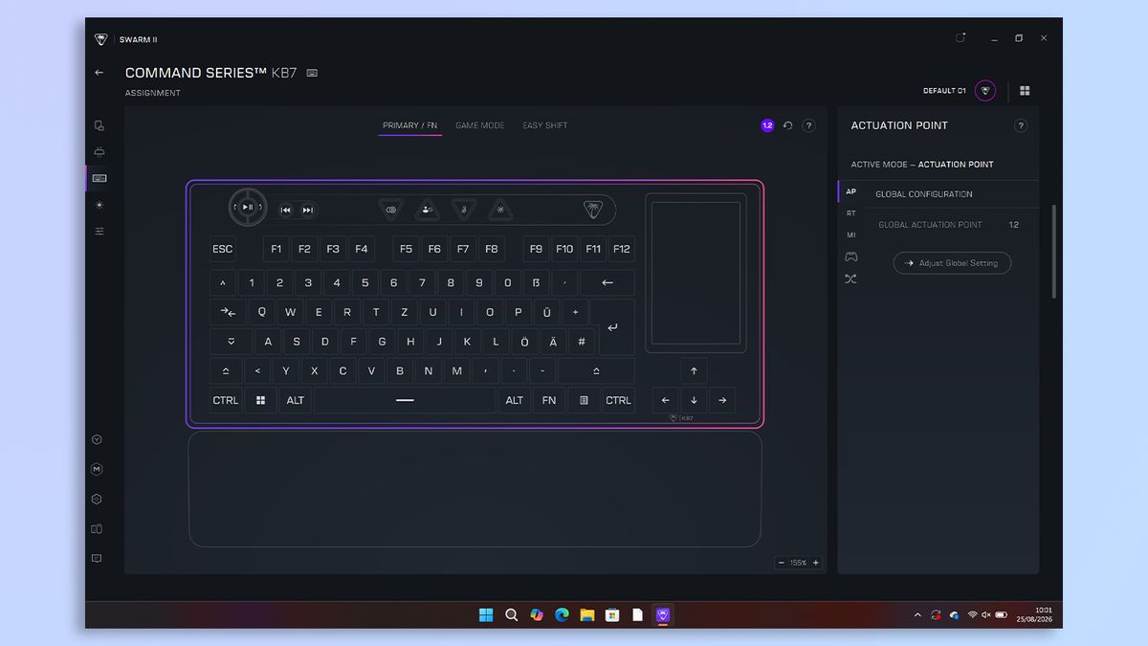Click the right panel scrollbar
This screenshot has width=1148, height=646.
[1053, 251]
